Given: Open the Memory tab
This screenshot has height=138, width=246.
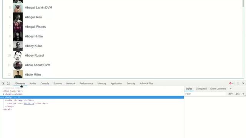Looking at the screenshot, I should 101,84.
